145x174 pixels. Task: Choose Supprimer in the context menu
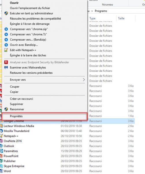(x=16, y=104)
